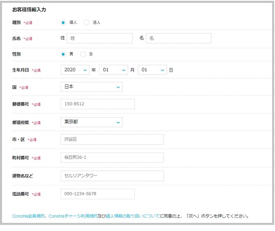The width and height of the screenshot is (275, 231).
Task: Click the 生年月日 label
Action: 21,70
